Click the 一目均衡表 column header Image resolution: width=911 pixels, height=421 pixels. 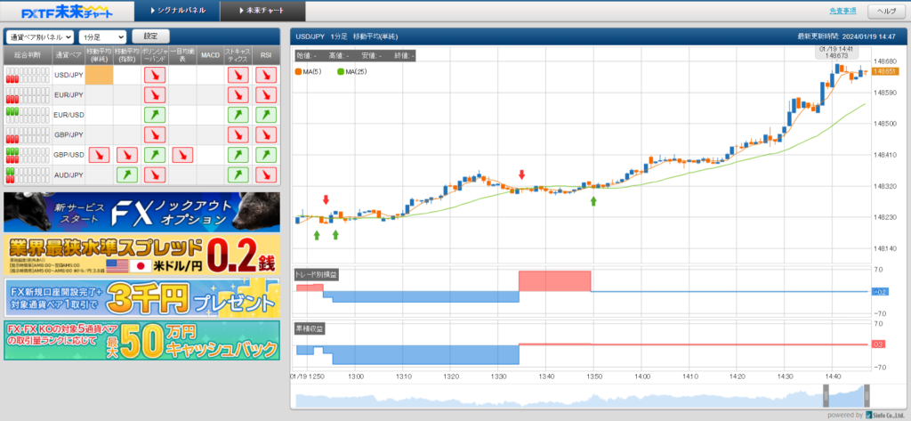point(182,54)
